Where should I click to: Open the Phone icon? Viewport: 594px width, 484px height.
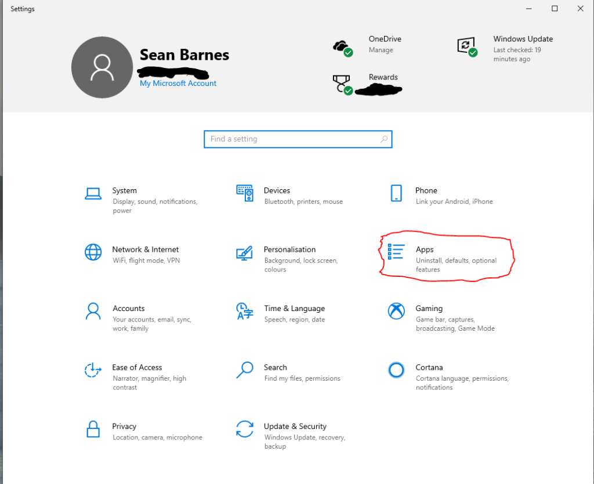click(396, 193)
